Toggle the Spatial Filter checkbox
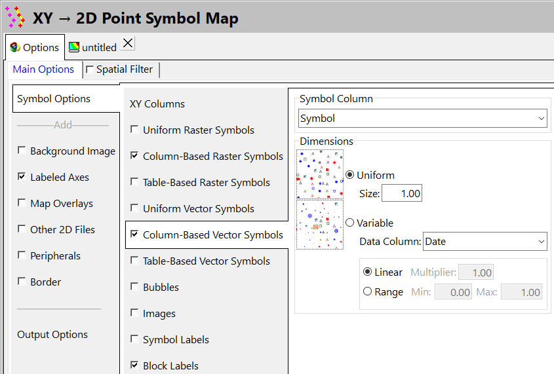 point(90,69)
